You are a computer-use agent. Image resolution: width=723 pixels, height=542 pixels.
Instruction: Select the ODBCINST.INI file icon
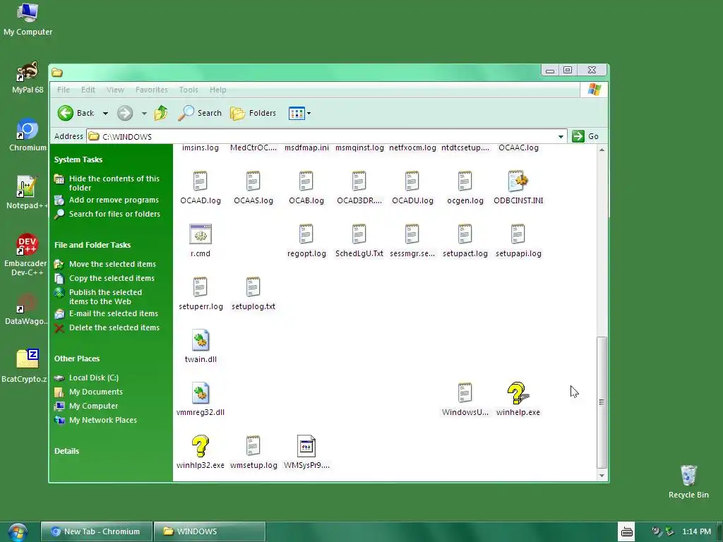point(518,181)
